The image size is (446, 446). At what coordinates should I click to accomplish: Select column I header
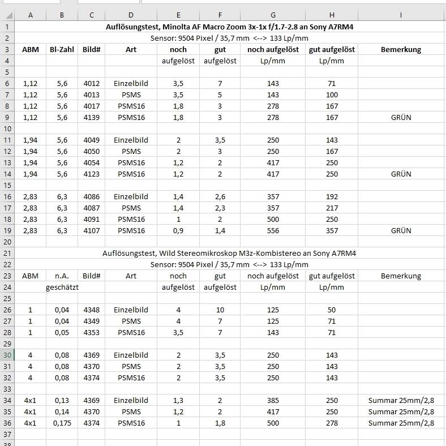pos(401,15)
